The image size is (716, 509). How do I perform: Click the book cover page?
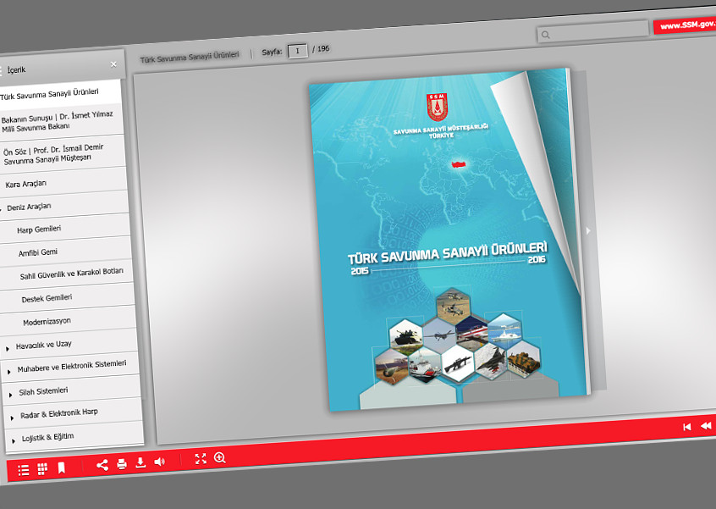pyautogui.click(x=448, y=240)
